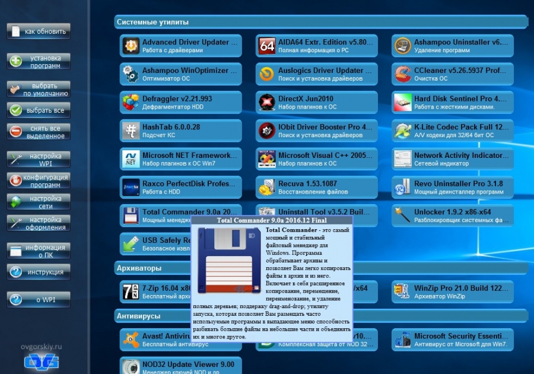The image size is (534, 374).
Task: Click 'выбрать по умолчанию' button
Action: coord(39,89)
